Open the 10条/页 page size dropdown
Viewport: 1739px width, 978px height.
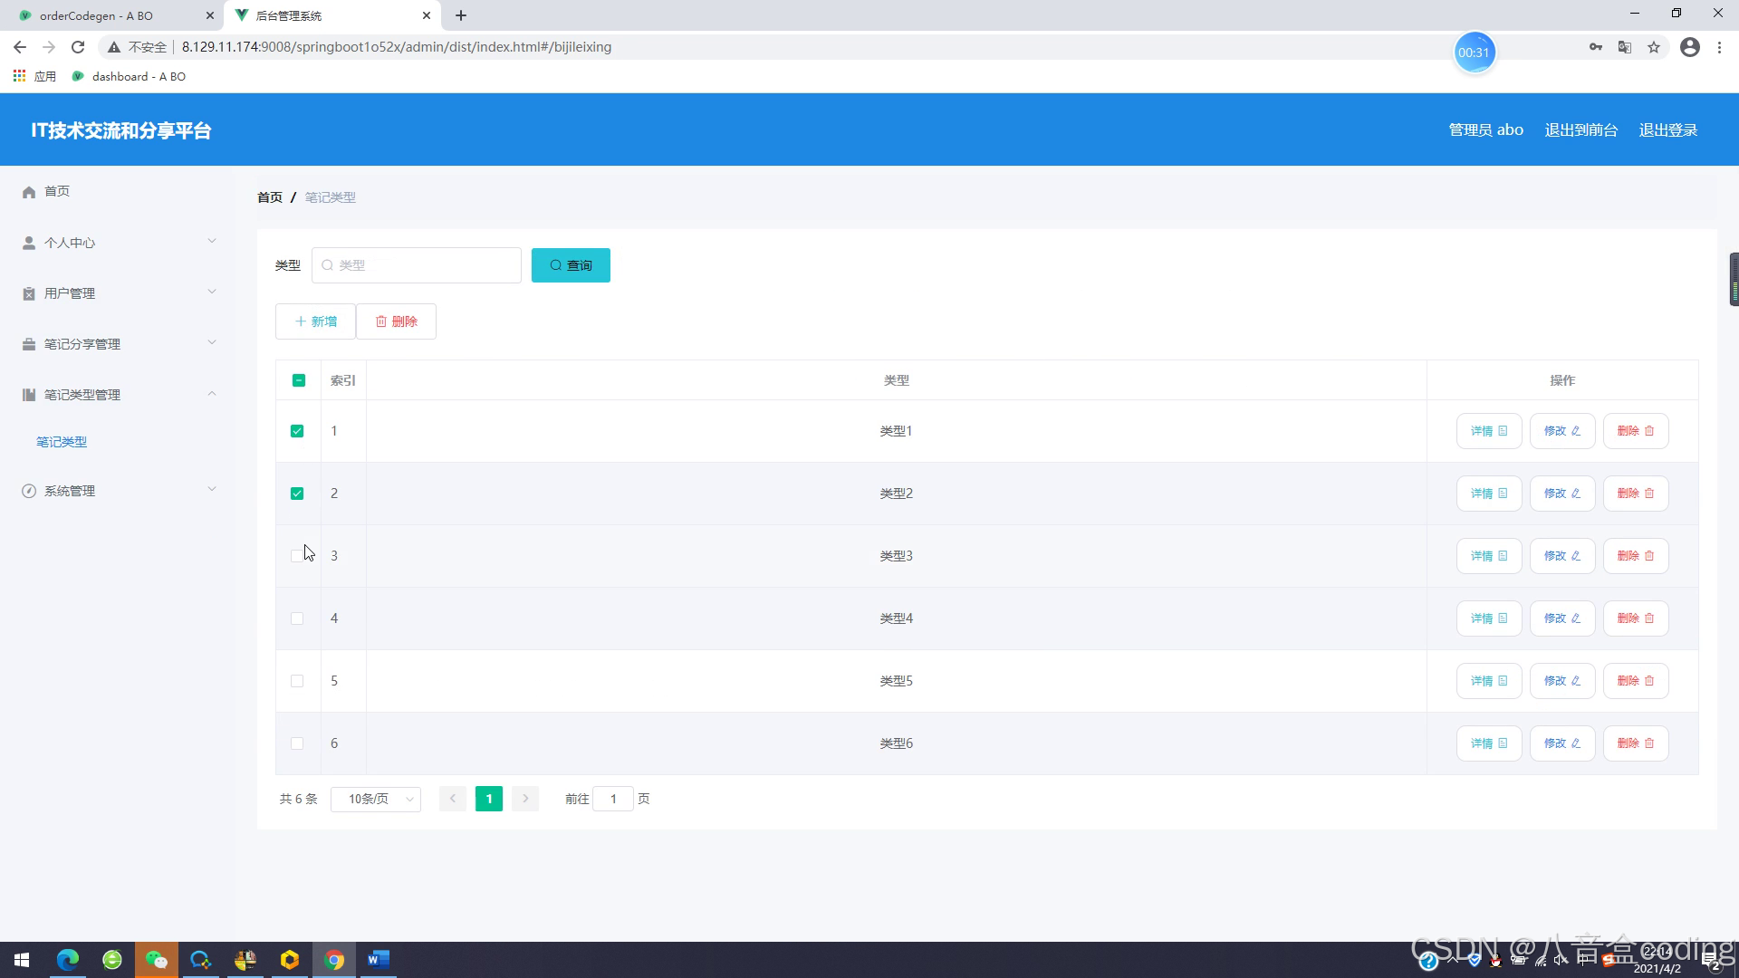coord(376,799)
